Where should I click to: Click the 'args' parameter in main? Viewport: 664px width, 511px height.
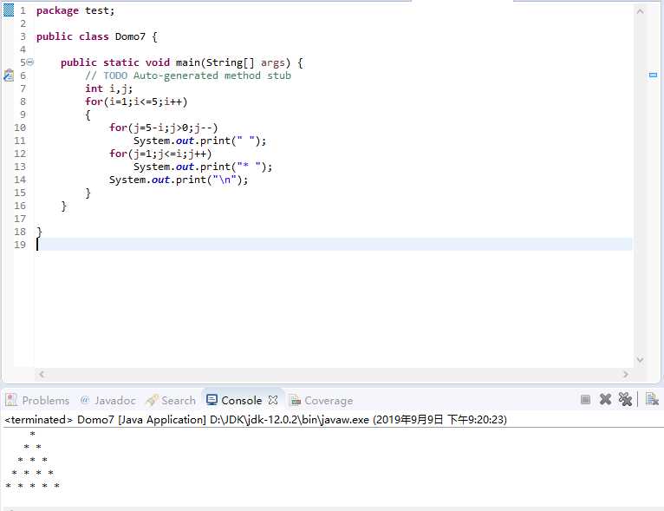click(272, 62)
